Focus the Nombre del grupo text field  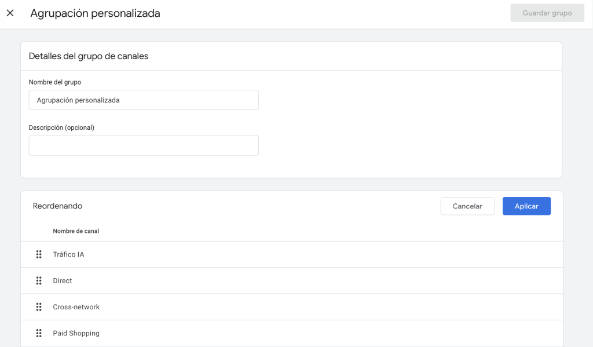pyautogui.click(x=144, y=100)
